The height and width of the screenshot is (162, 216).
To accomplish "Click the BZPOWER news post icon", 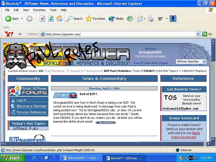I will tap(65, 95).
